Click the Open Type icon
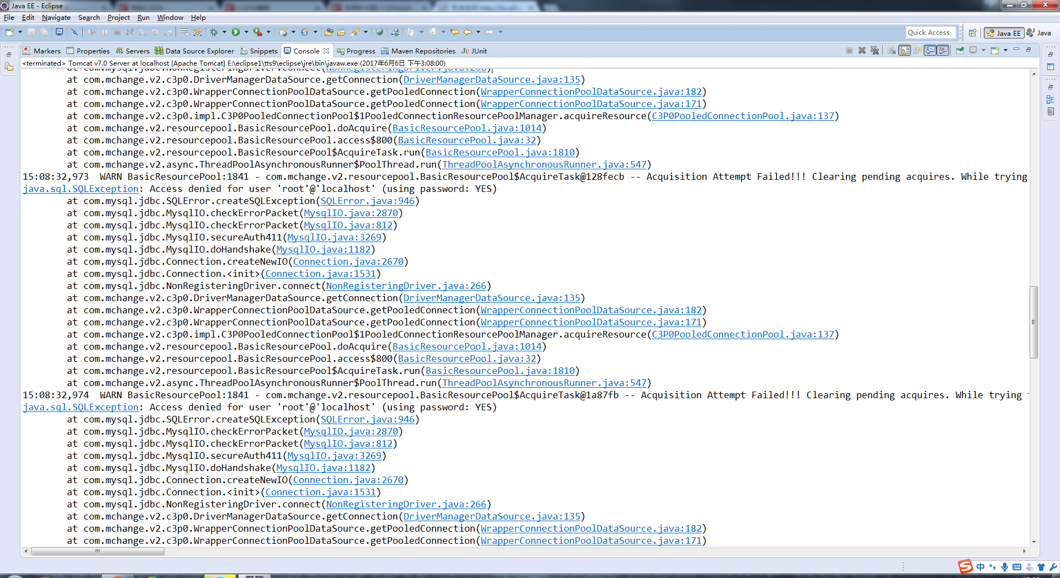Image resolution: width=1060 pixels, height=578 pixels. (x=328, y=32)
